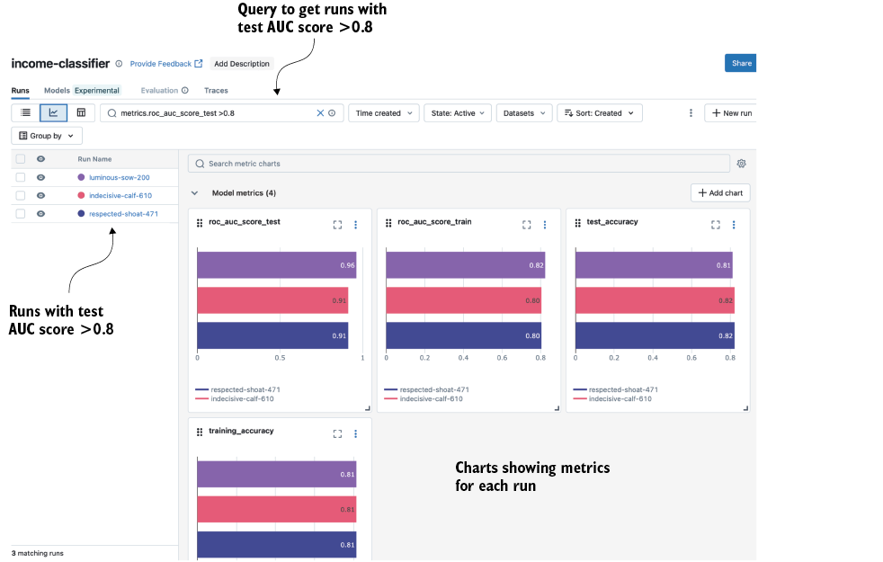883x562 pixels.
Task: Open search filter help info icon
Action: click(333, 113)
